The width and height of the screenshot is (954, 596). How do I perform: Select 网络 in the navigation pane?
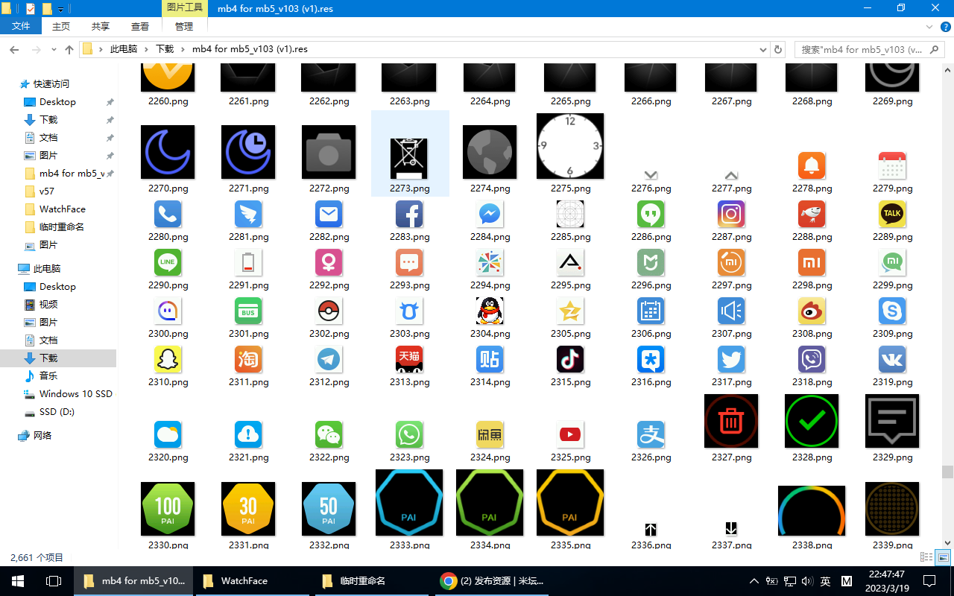42,435
